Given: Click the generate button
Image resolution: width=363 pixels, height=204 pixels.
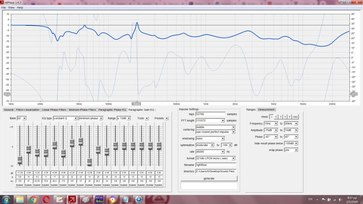Looking at the screenshot, I should [209, 178].
